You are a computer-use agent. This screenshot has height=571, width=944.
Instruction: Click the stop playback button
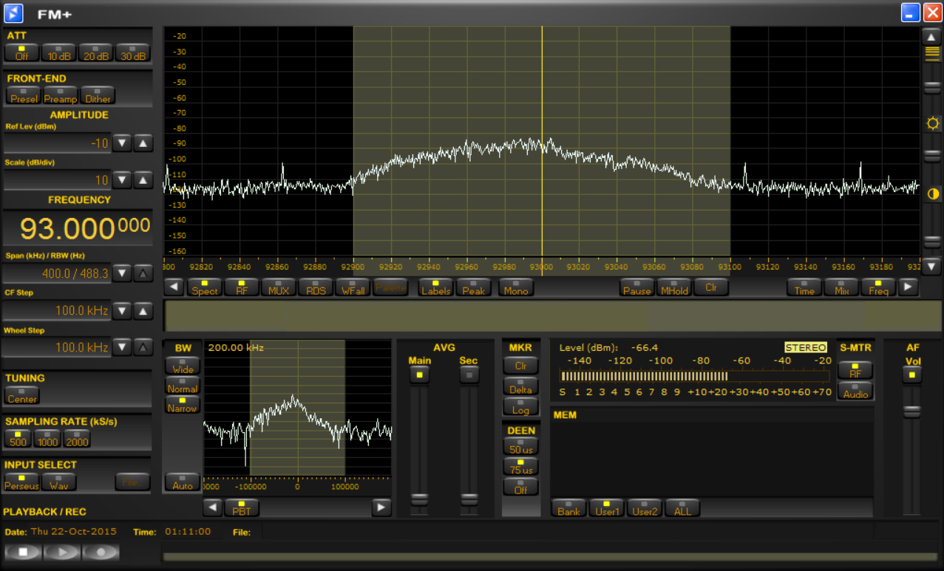[x=24, y=552]
